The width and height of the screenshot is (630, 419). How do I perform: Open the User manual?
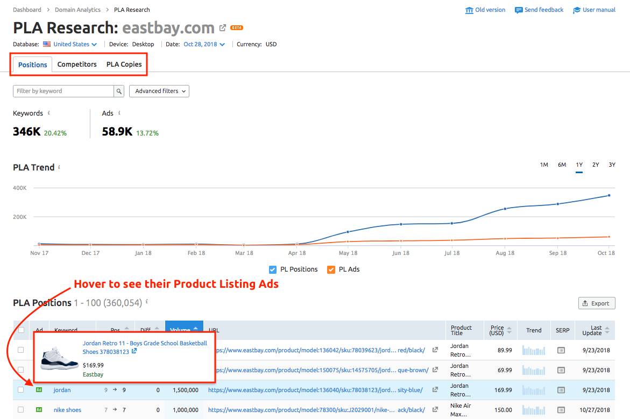coord(599,10)
